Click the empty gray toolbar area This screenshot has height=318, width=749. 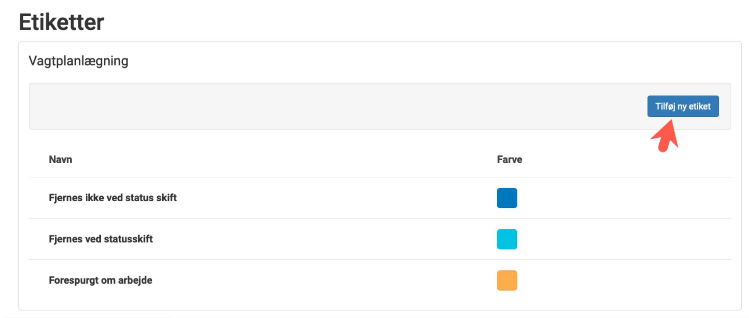click(305, 106)
